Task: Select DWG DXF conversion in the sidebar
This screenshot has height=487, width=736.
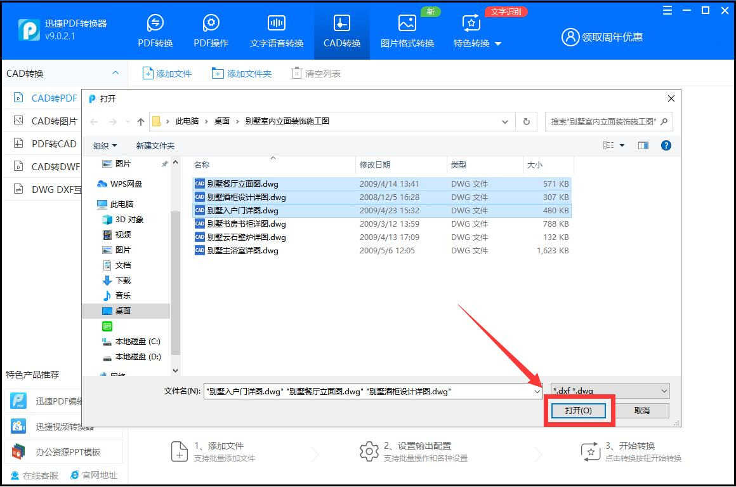Action: pos(45,190)
